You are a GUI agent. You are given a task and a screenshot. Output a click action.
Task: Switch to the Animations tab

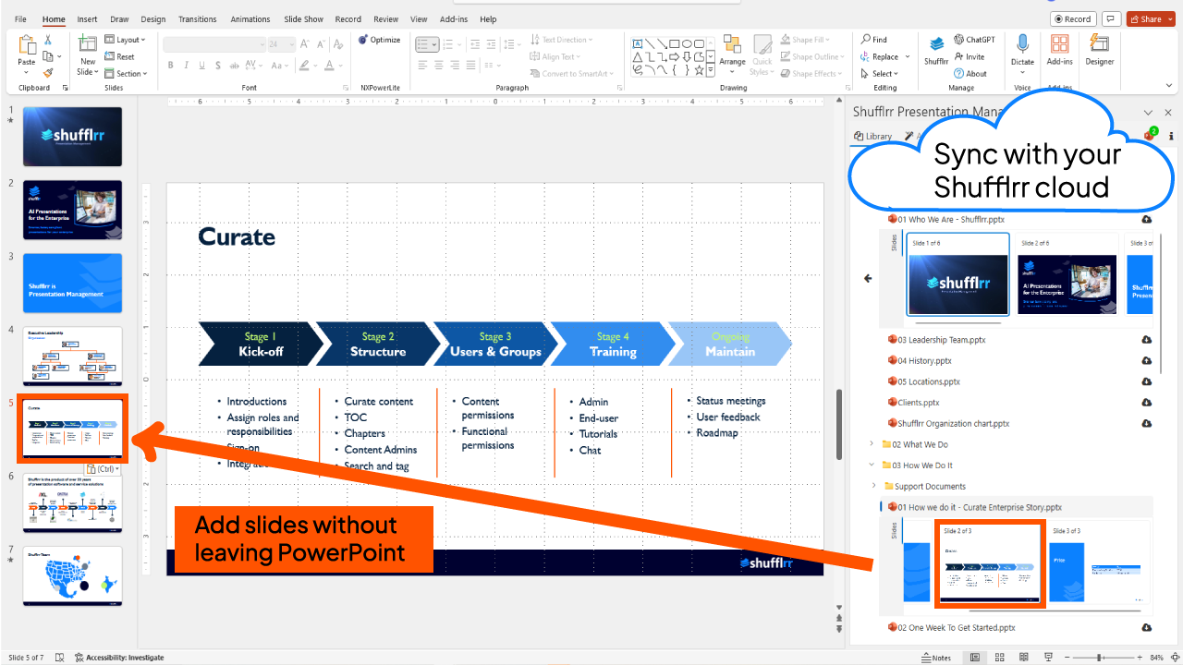point(250,19)
